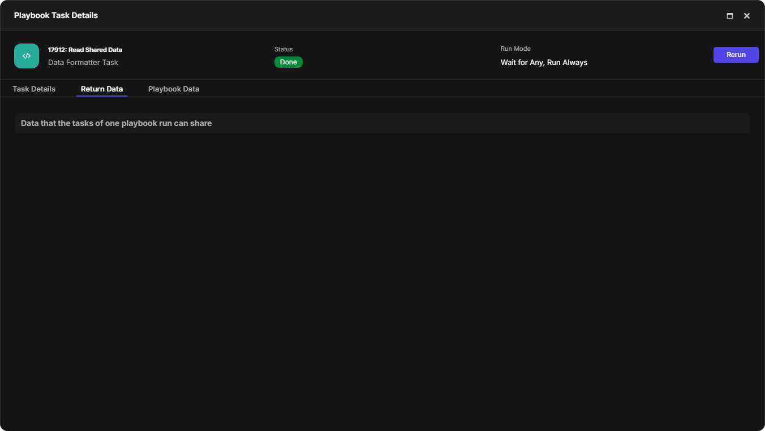
Task: Click the teal Data Formatter task icon
Action: 27,56
